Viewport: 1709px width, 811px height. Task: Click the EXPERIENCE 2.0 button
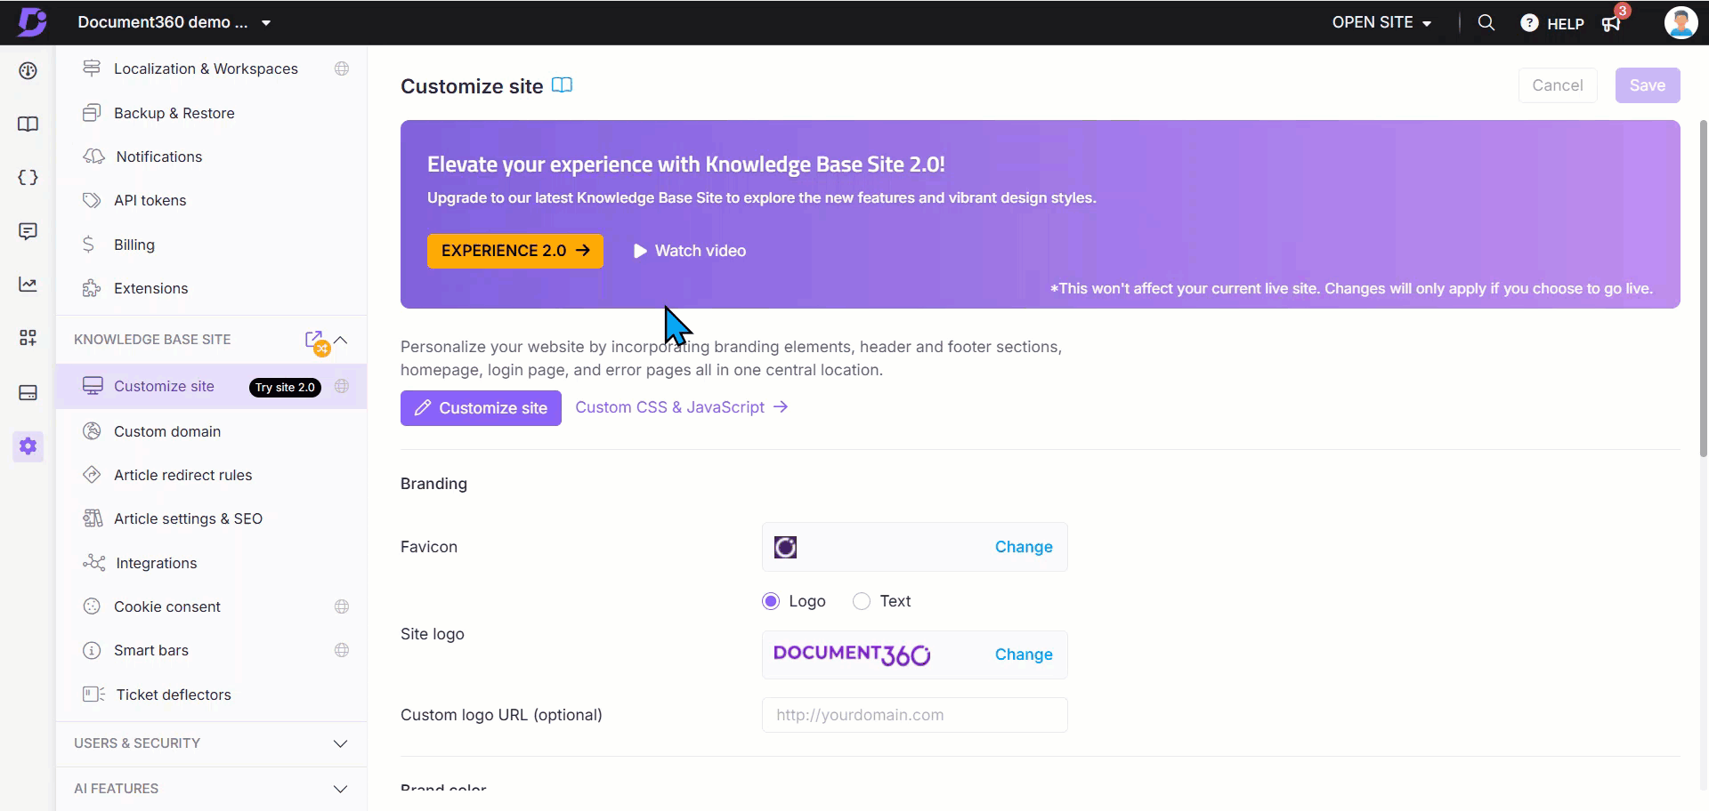[x=515, y=251]
